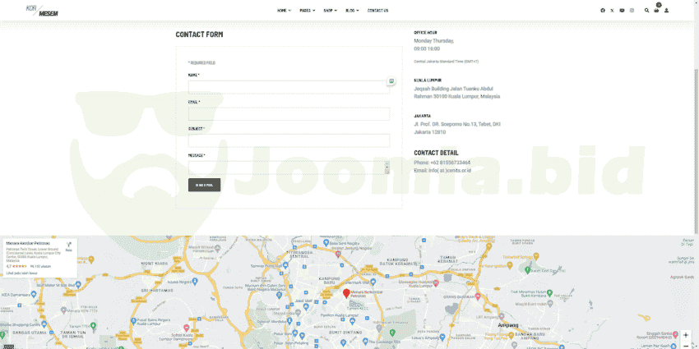Image resolution: width=699 pixels, height=349 pixels.
Task: Open the search magnifier icon
Action: (647, 11)
